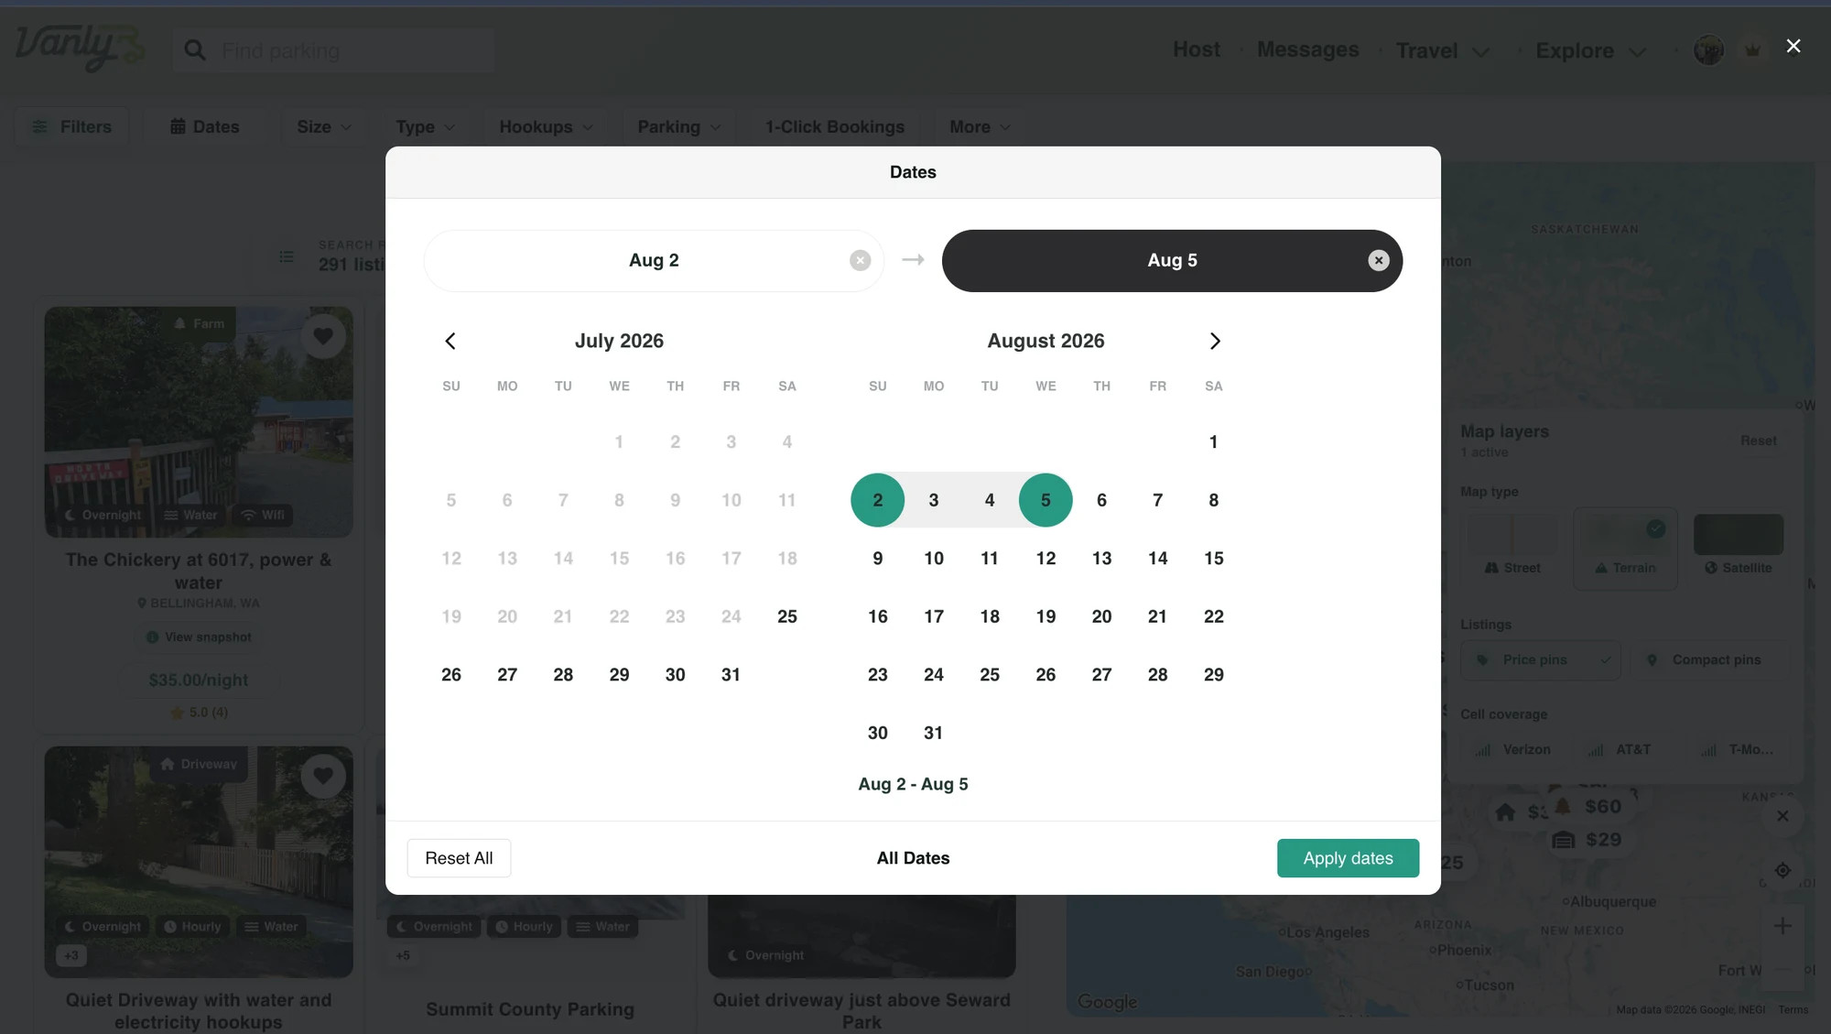
Task: Click All Dates option
Action: [913, 858]
